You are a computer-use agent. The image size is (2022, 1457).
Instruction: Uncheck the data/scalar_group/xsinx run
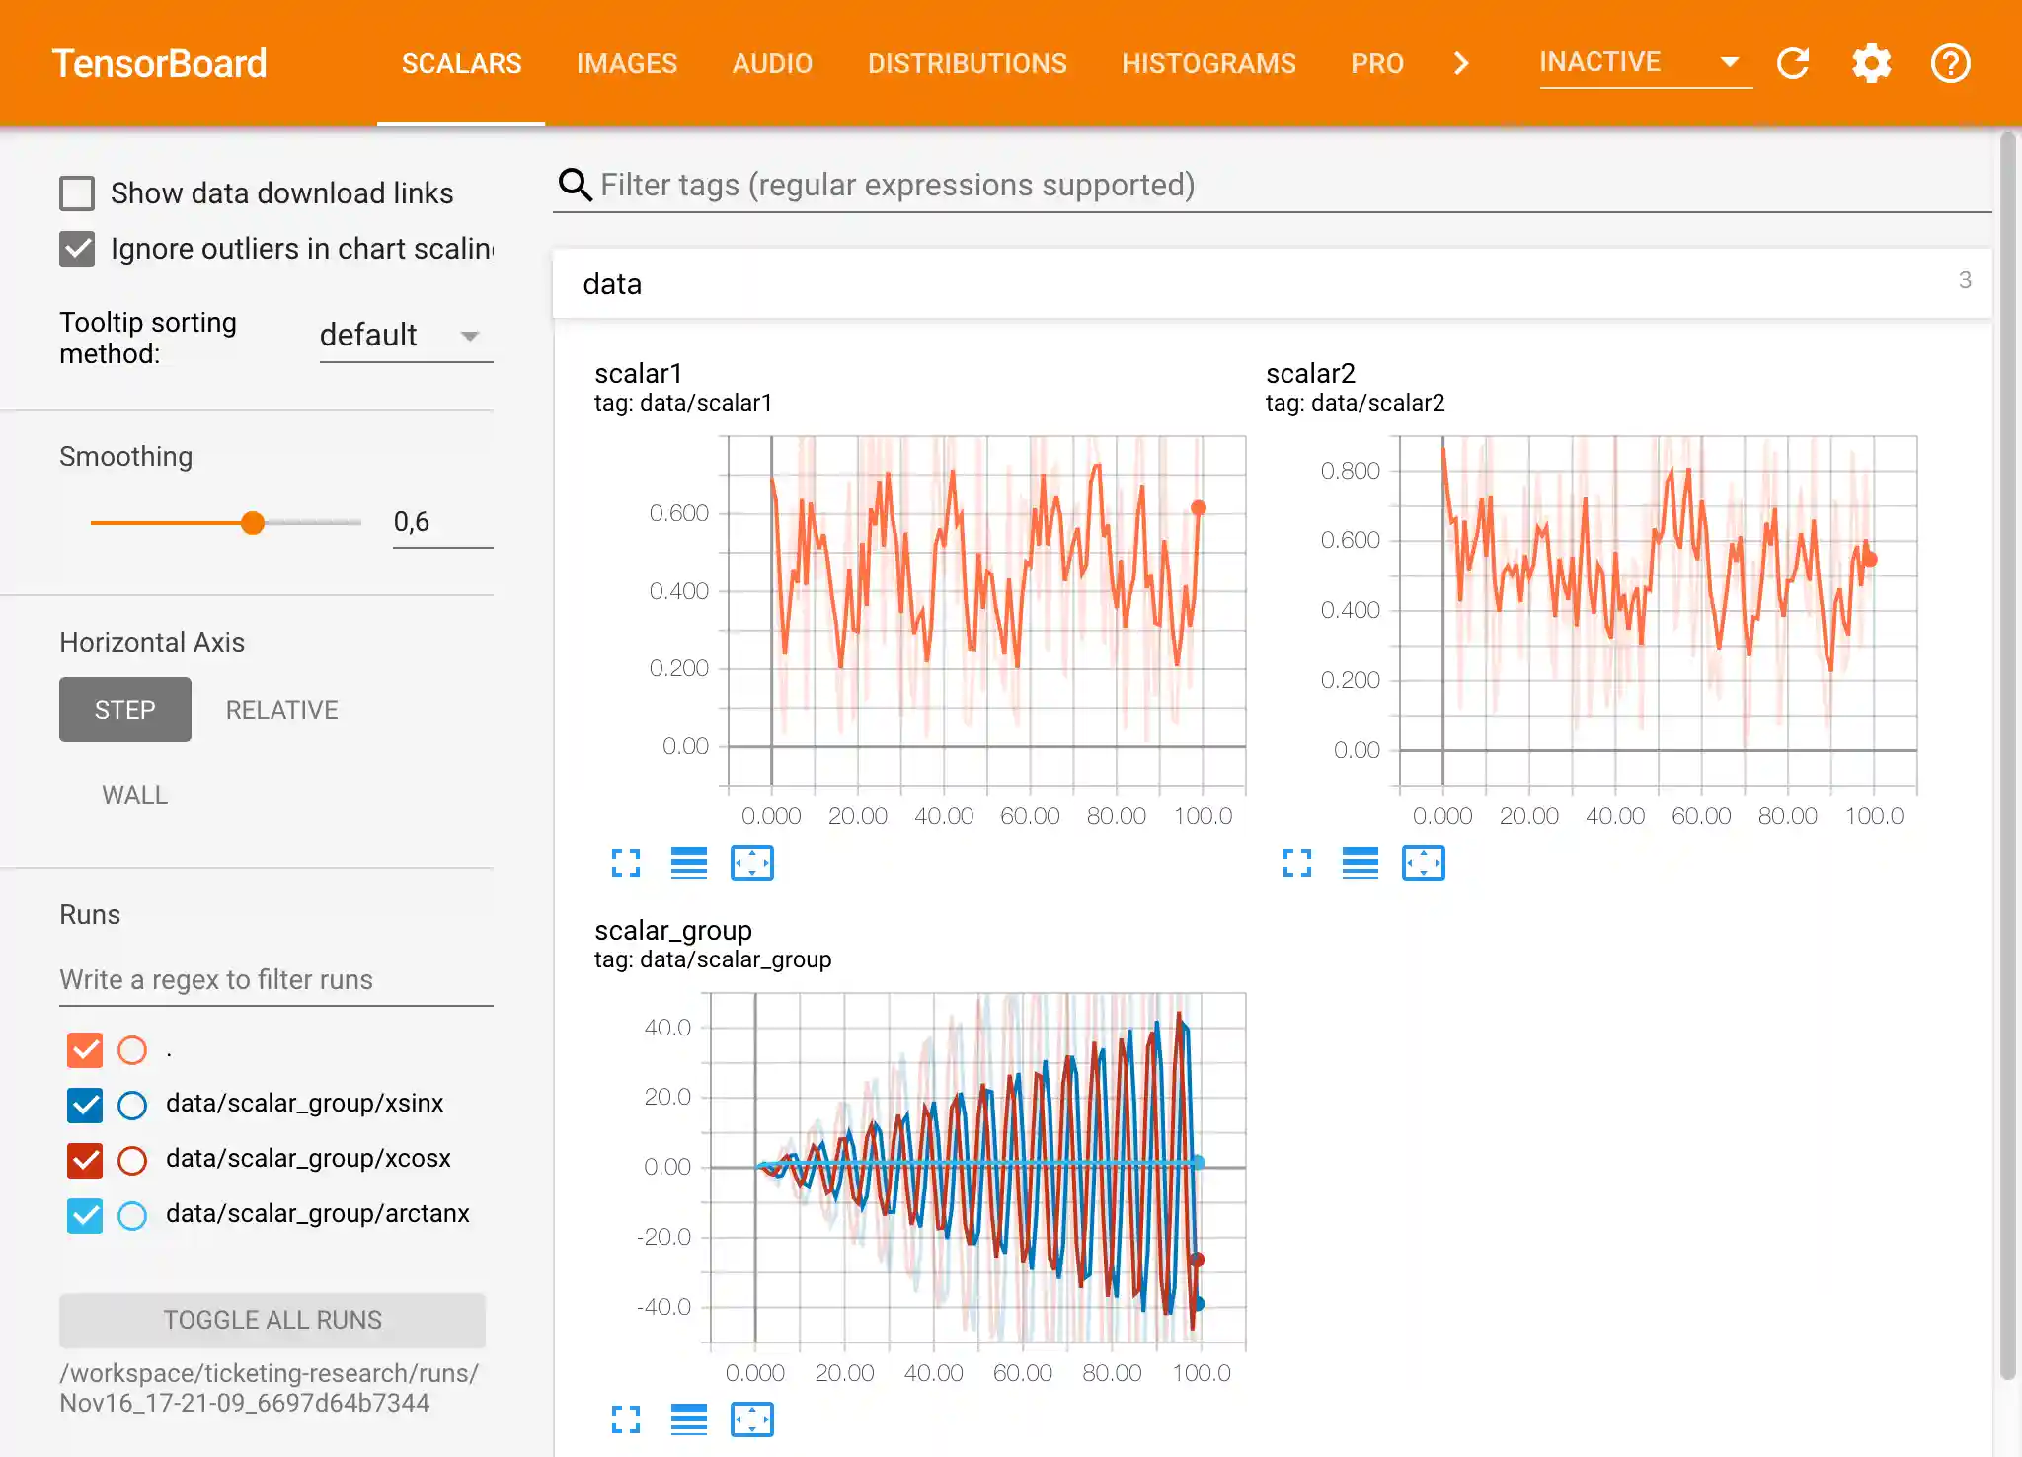pos(85,1105)
